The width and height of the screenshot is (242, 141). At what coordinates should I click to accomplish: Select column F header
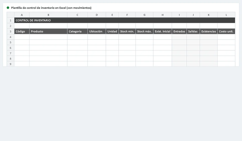pyautogui.click(x=127, y=15)
